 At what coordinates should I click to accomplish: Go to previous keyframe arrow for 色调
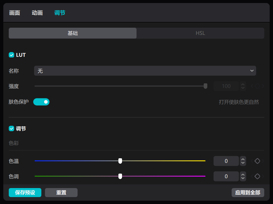[252, 176]
